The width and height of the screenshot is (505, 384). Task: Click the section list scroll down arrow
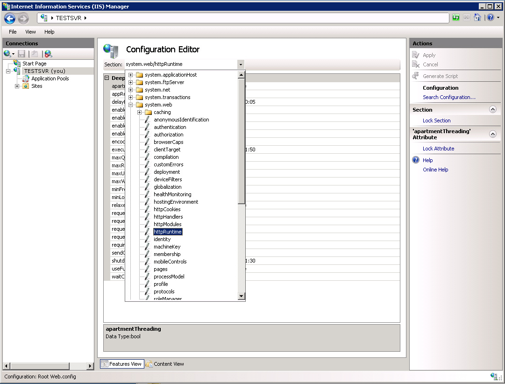(x=241, y=296)
